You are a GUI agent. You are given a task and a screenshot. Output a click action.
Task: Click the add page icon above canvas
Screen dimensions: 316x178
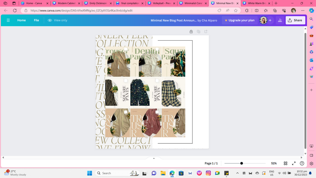click(x=206, y=32)
